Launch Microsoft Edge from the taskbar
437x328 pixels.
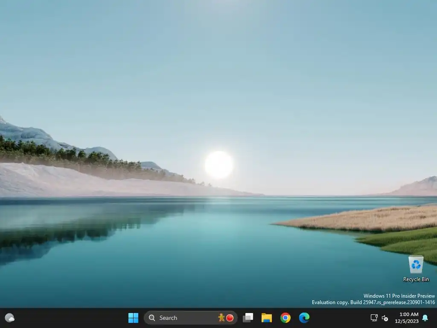pyautogui.click(x=304, y=318)
